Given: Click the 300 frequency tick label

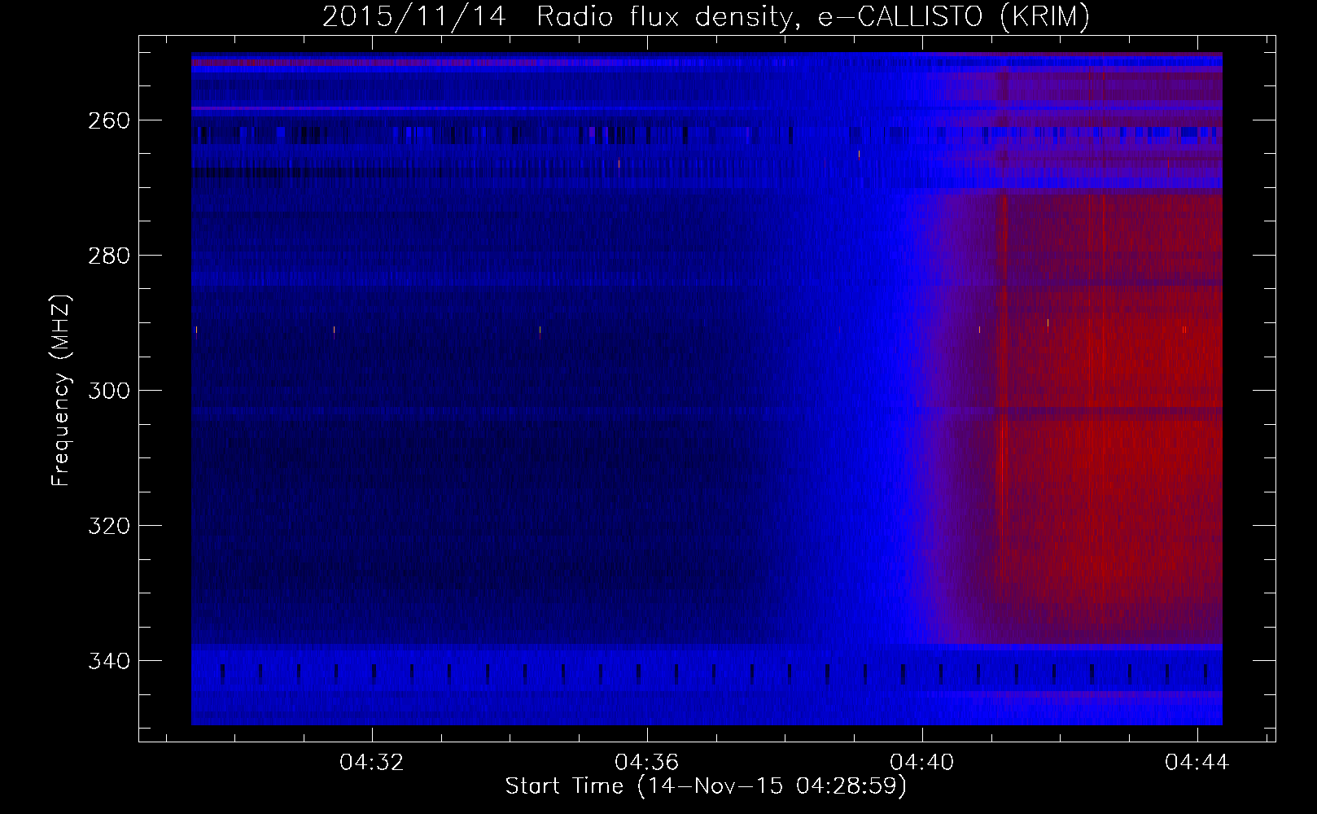Looking at the screenshot, I should (108, 391).
